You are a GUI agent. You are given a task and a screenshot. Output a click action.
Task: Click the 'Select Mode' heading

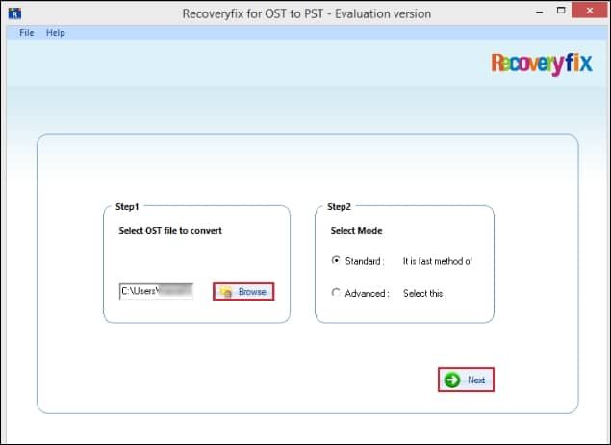[355, 231]
